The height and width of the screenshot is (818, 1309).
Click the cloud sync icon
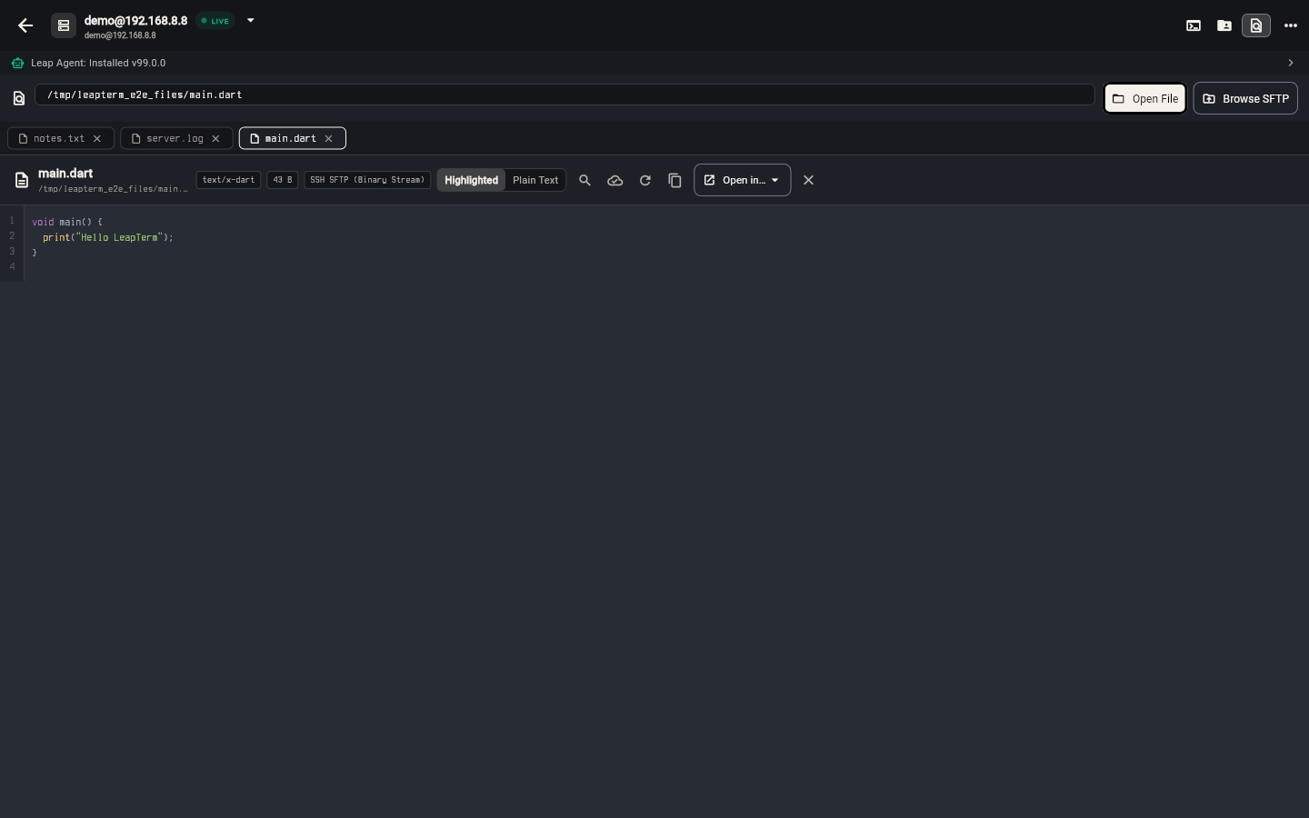pyautogui.click(x=615, y=180)
